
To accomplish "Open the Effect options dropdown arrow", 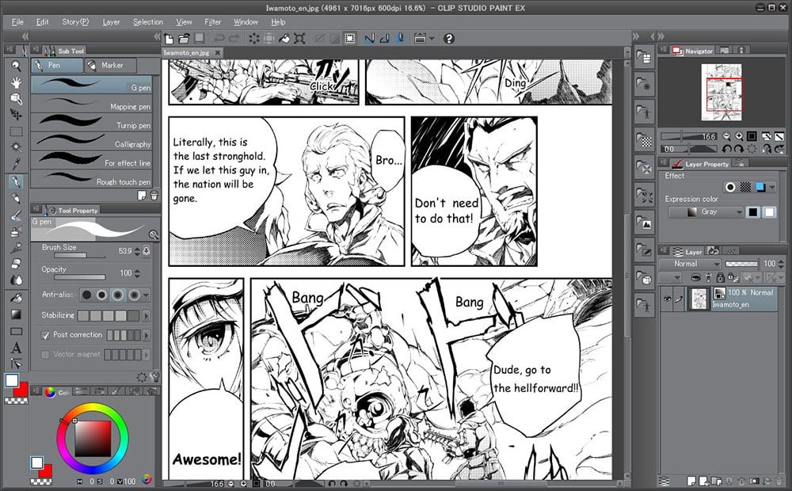I will tap(771, 188).
